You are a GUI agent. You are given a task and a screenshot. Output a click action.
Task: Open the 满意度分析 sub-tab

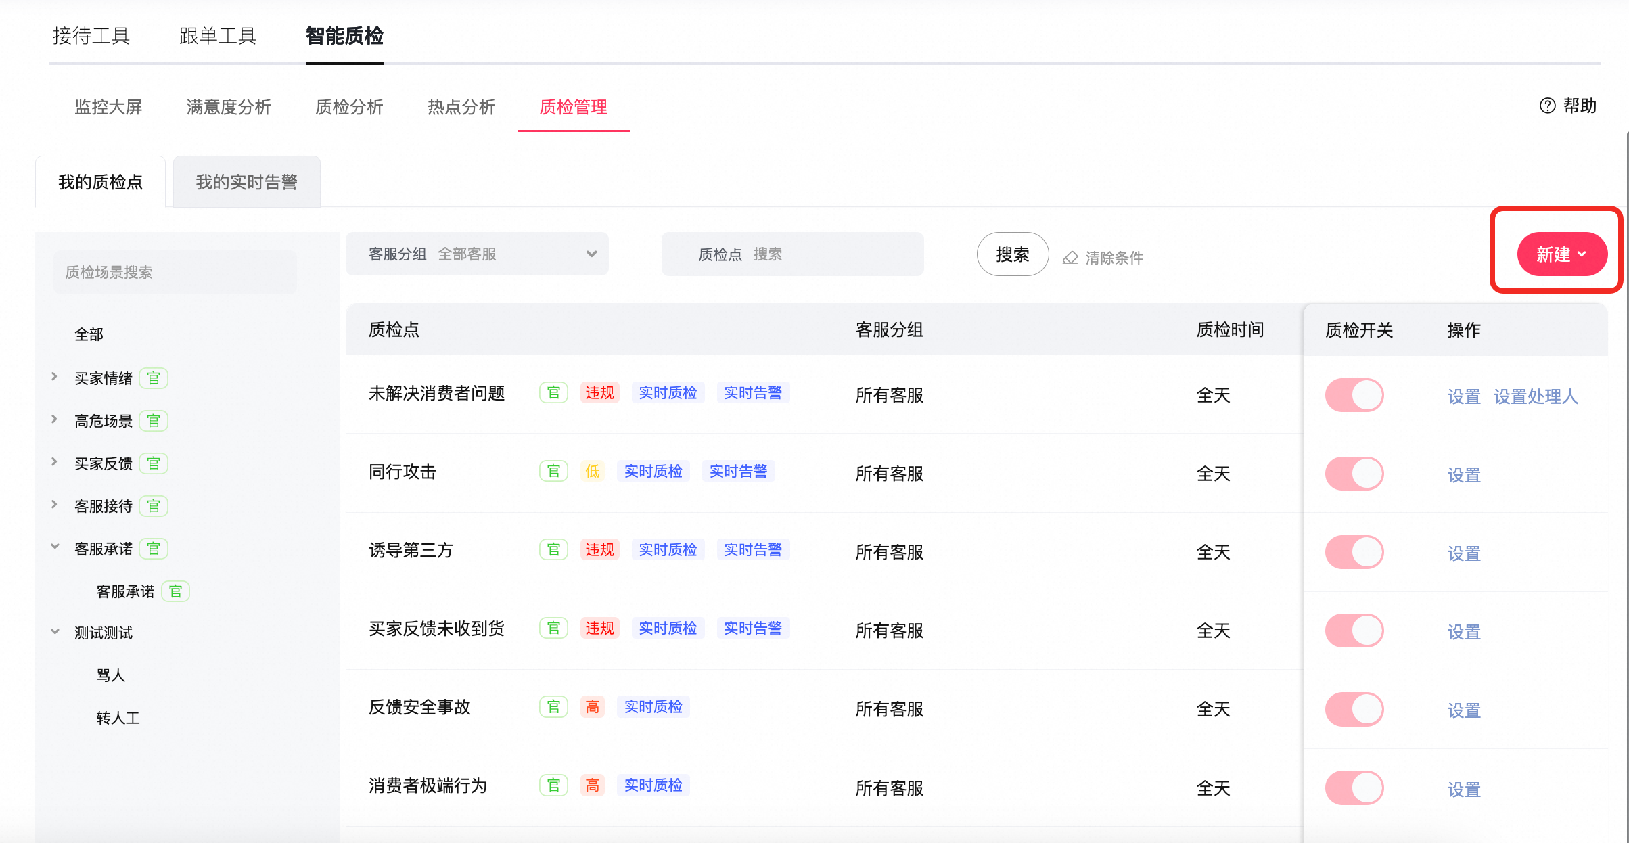click(x=229, y=107)
